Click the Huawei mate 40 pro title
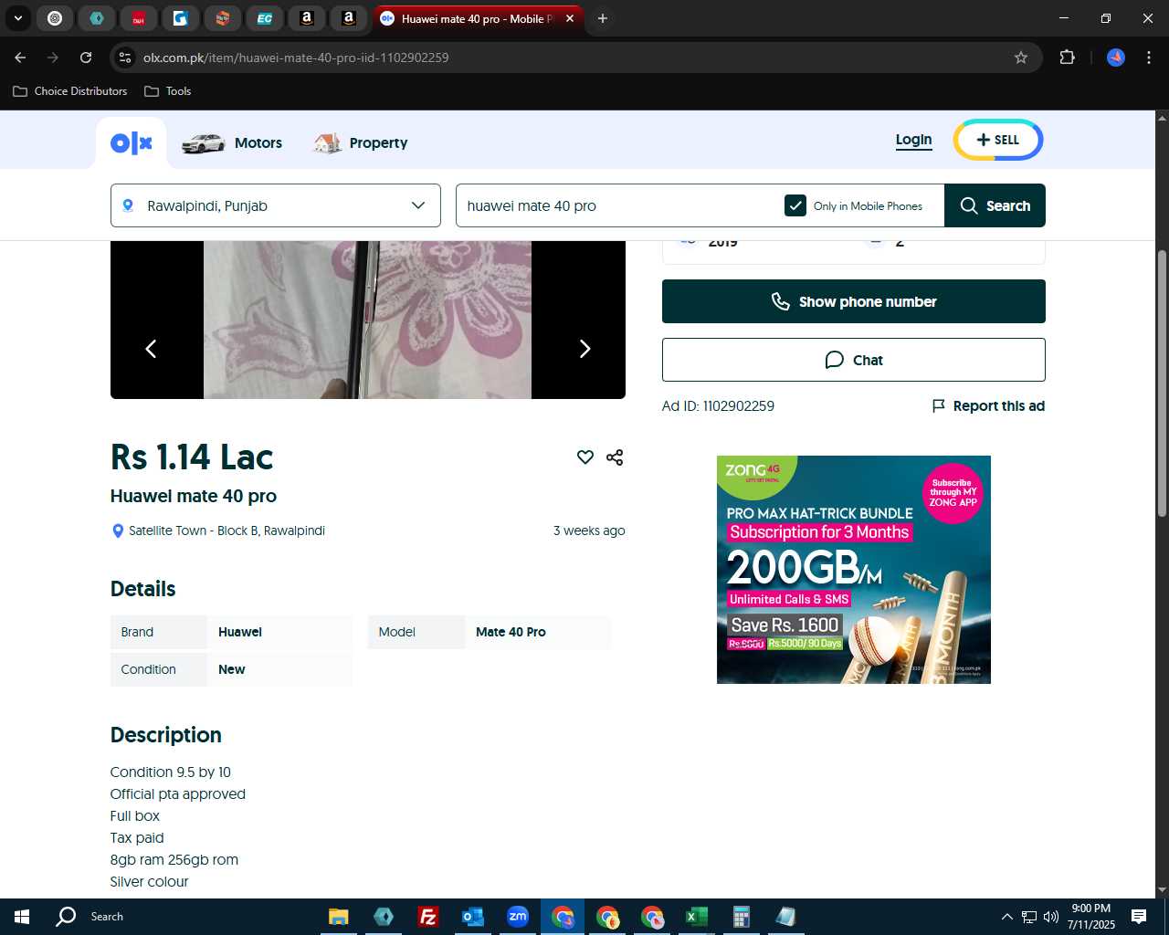The height and width of the screenshot is (935, 1169). [194, 496]
